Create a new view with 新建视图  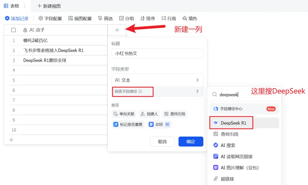[49, 6]
